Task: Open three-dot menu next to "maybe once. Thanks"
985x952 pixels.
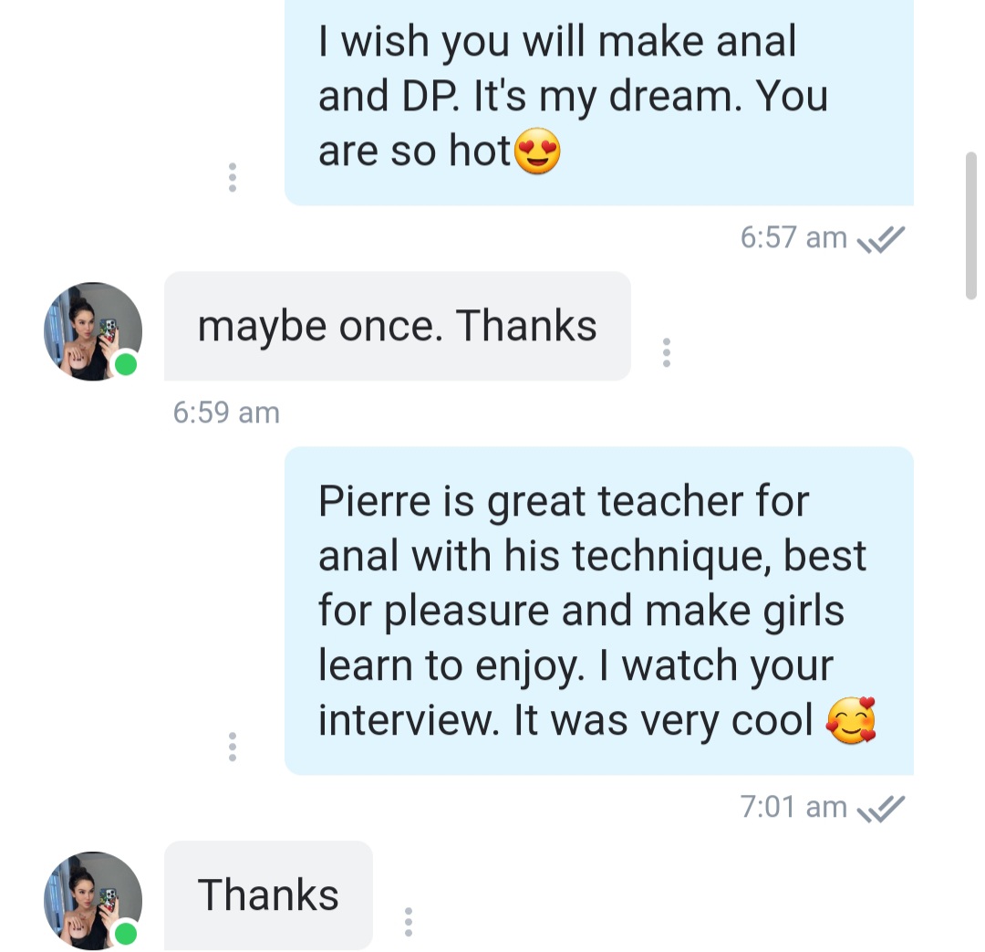Action: (667, 352)
